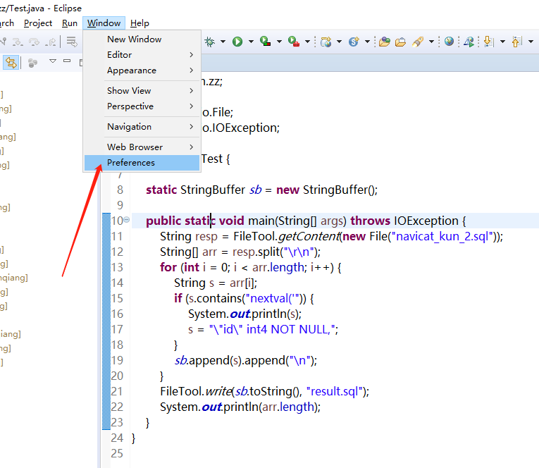The width and height of the screenshot is (539, 468).
Task: Open the Coverage button dropdown arrow
Action: click(x=279, y=42)
